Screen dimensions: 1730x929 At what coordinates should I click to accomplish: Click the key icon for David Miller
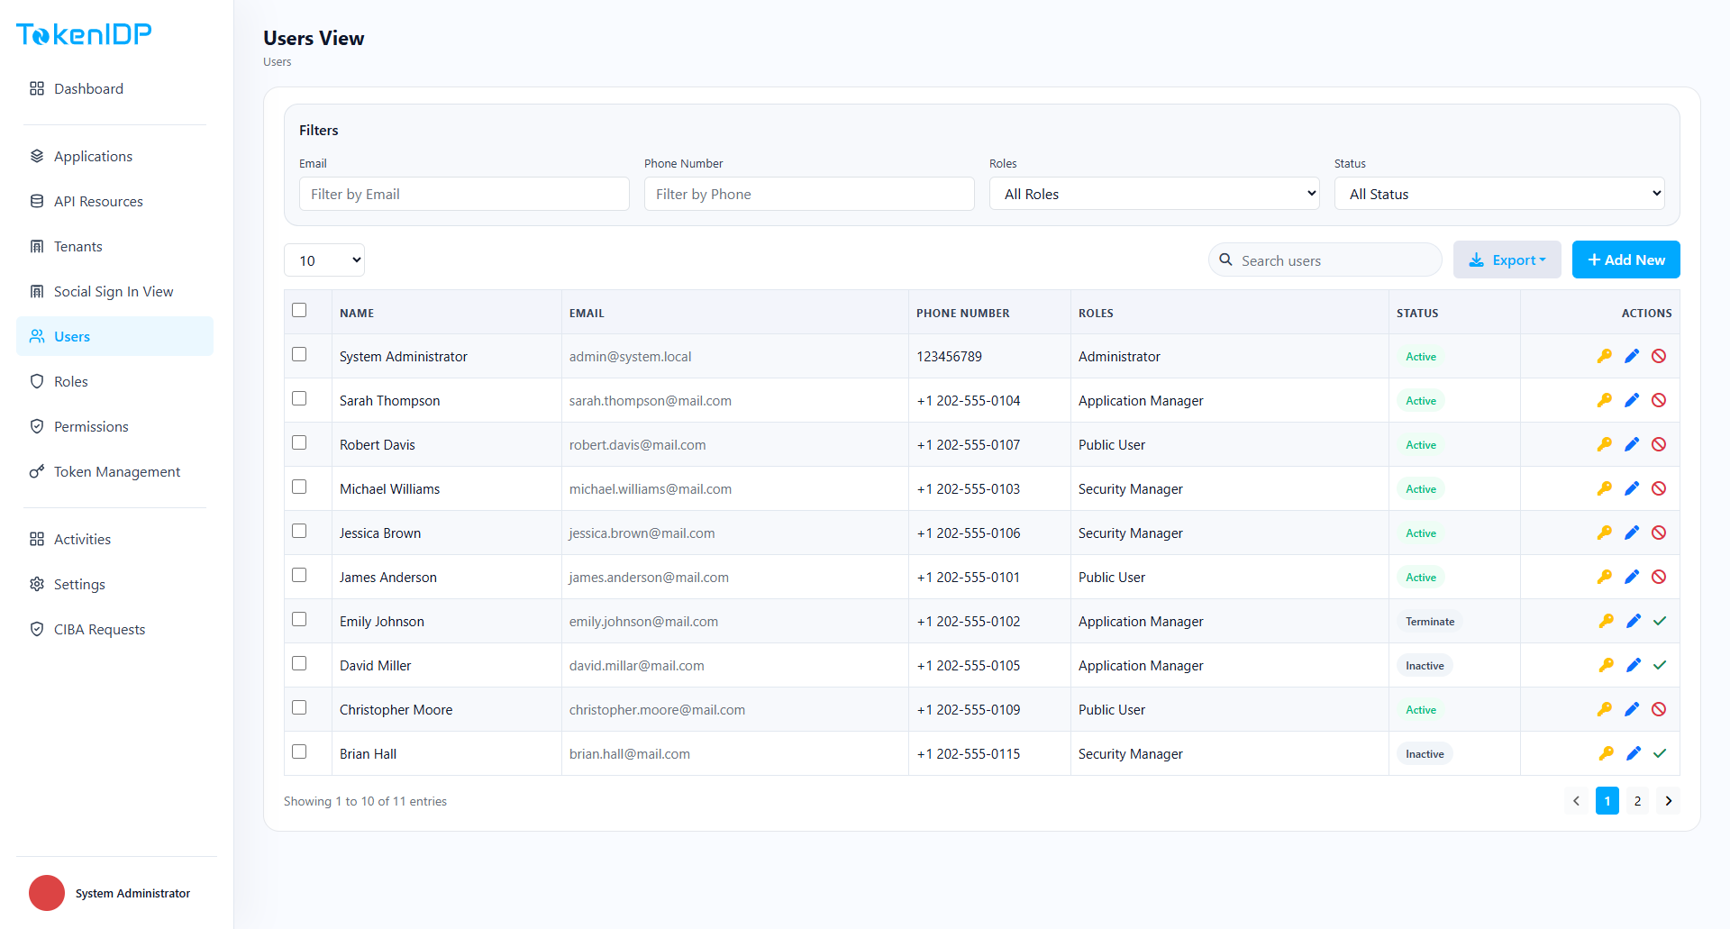tap(1606, 665)
